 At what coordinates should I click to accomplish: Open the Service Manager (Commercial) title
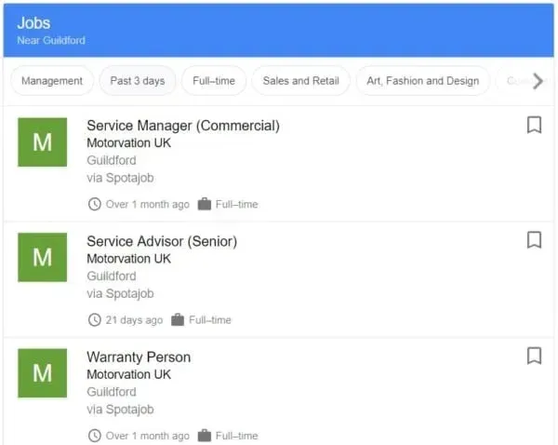[x=183, y=126]
